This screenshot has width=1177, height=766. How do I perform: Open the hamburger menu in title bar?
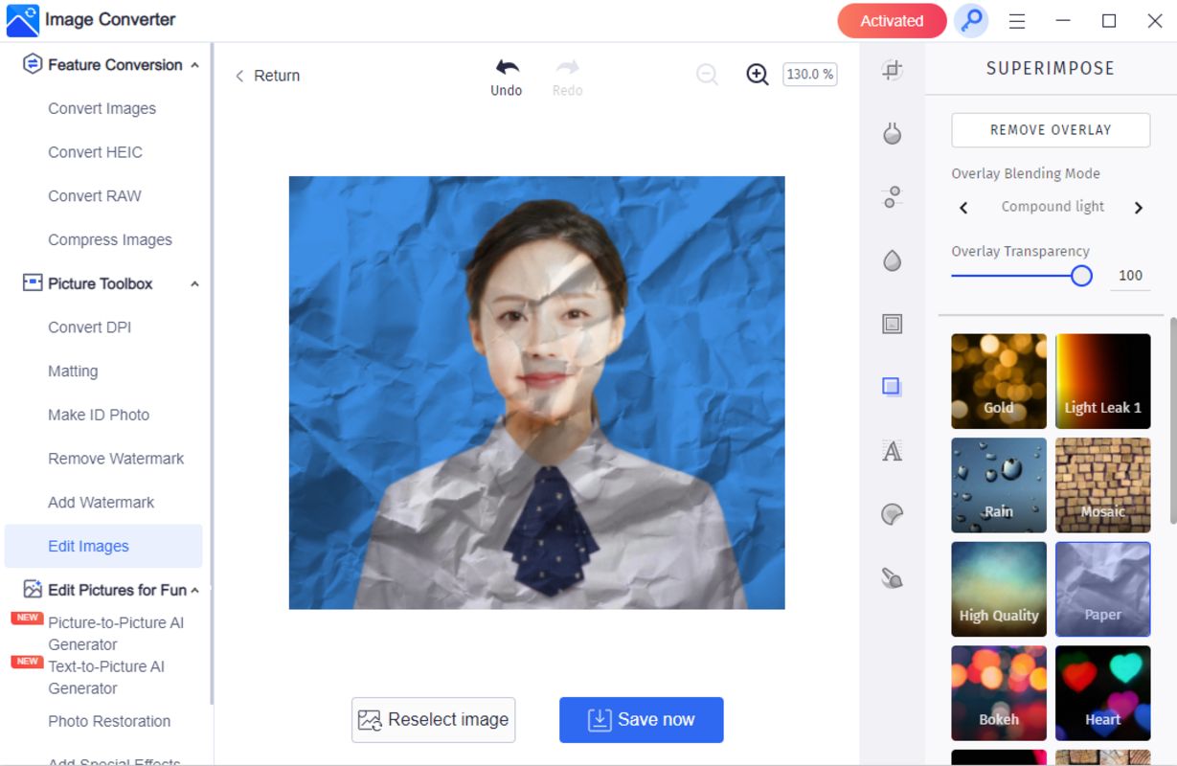click(x=1017, y=21)
